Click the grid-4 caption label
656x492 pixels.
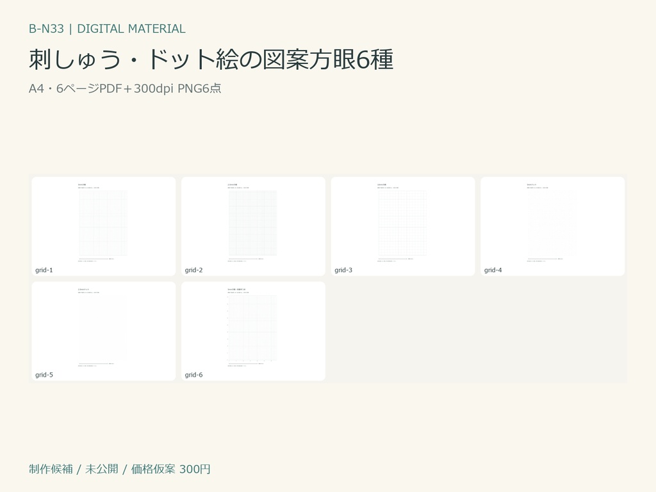tap(493, 270)
